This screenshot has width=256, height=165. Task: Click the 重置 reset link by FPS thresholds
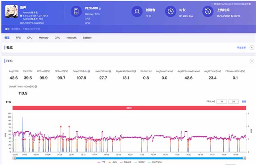pyautogui.click(x=244, y=102)
